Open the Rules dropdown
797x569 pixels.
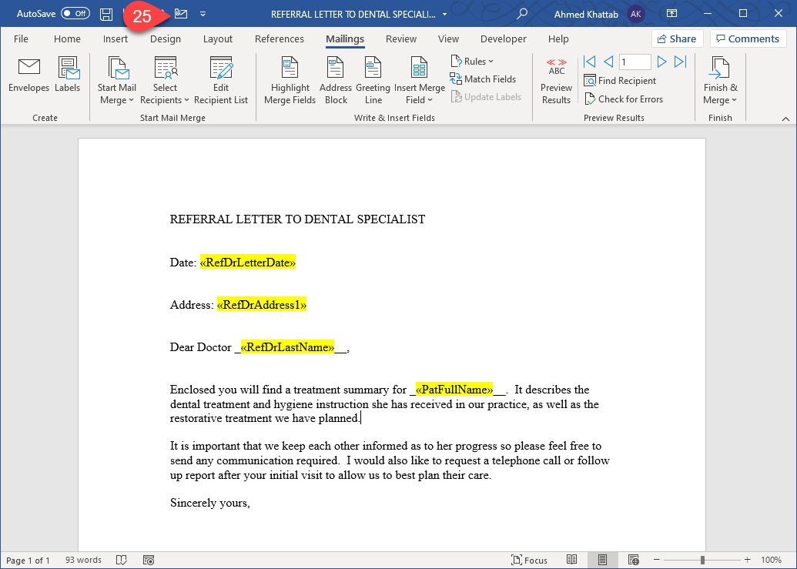pos(472,62)
